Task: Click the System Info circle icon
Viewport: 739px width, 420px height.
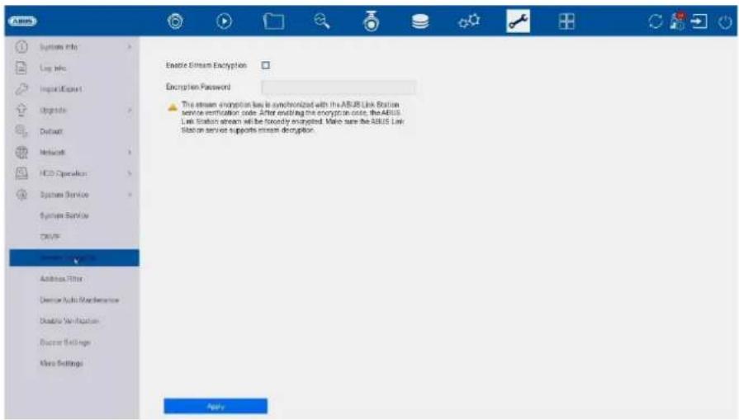Action: [21, 46]
